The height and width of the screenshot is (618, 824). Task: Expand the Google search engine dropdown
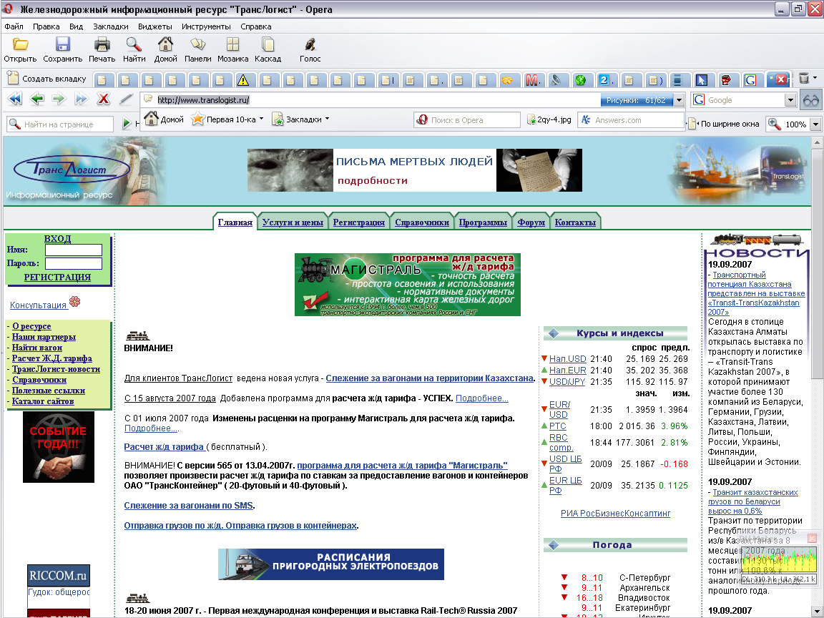click(790, 100)
